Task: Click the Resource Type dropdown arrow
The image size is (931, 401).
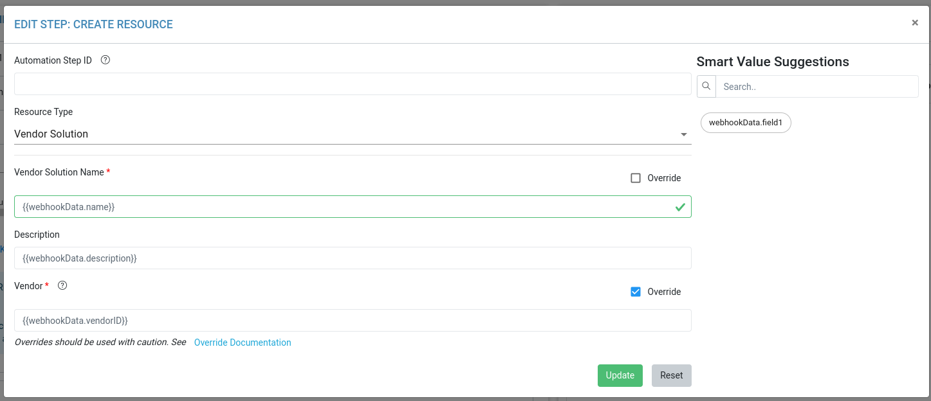Action: tap(683, 135)
